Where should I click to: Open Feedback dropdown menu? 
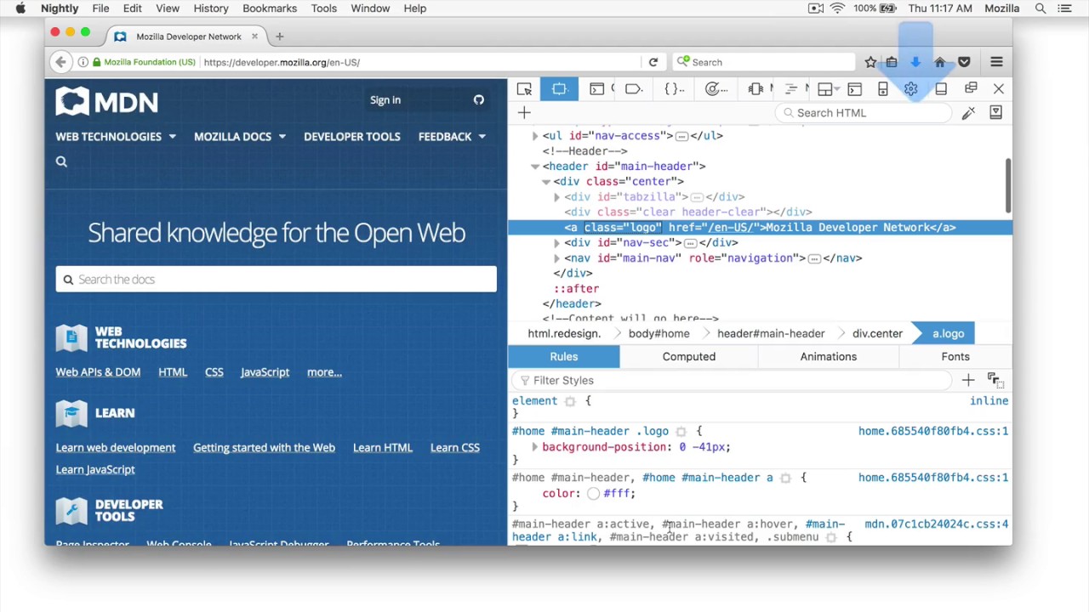point(452,137)
